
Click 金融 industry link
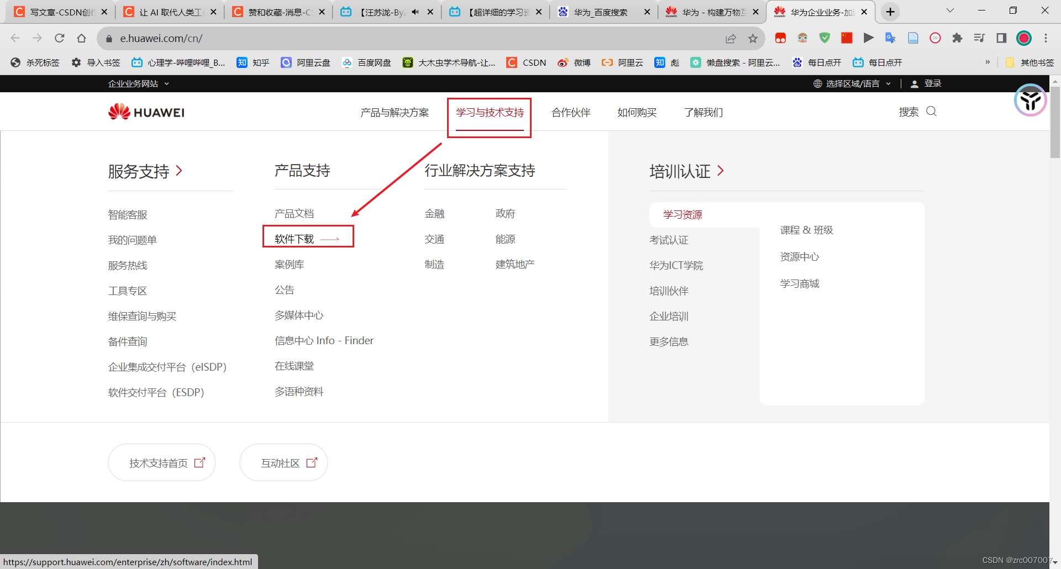434,213
